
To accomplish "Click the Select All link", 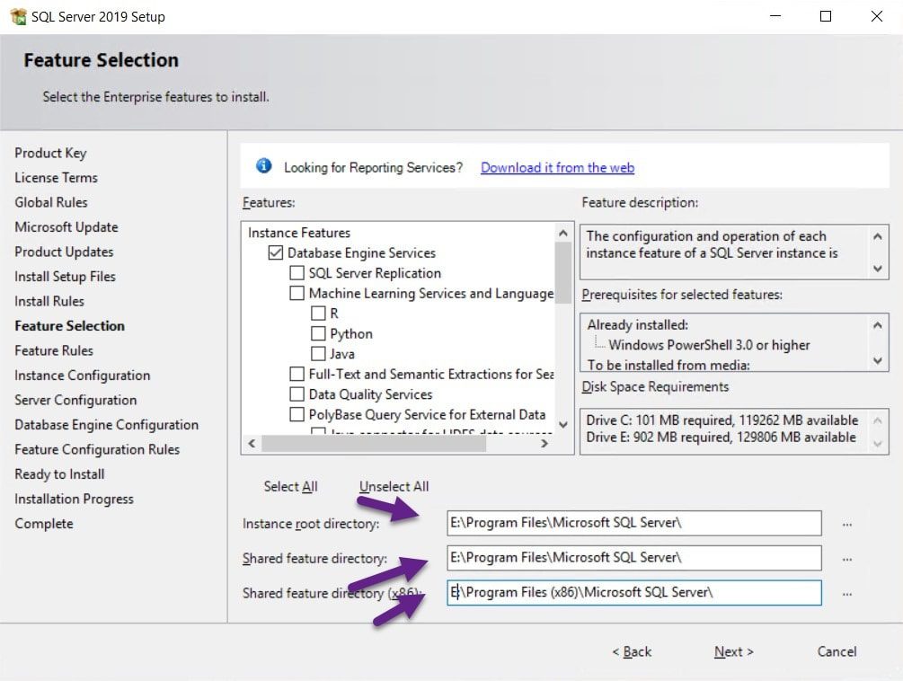I will point(289,485).
